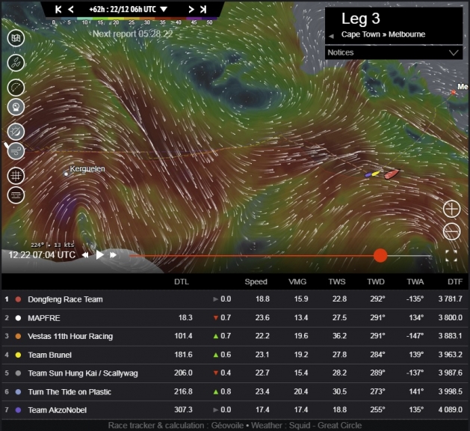
Task: Fast forward the race playback
Action: [x=113, y=255]
